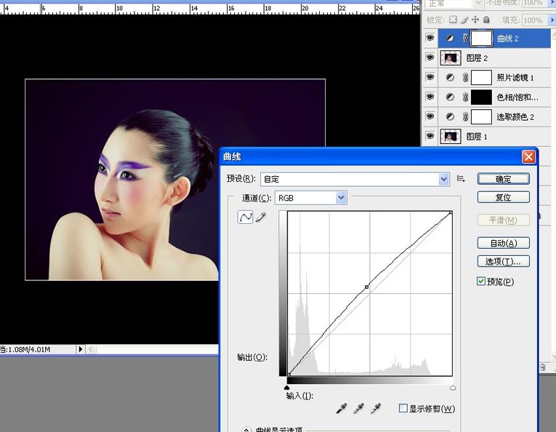Open the opacity slider arrow
556x432 pixels.
(x=553, y=3)
